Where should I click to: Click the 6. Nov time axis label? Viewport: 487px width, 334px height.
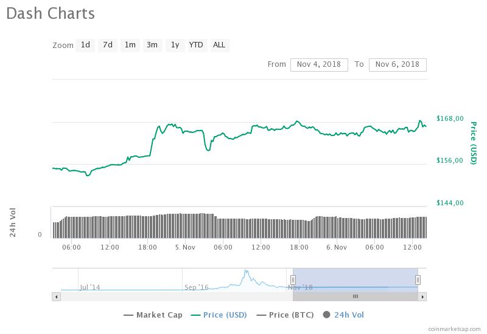pyautogui.click(x=337, y=248)
